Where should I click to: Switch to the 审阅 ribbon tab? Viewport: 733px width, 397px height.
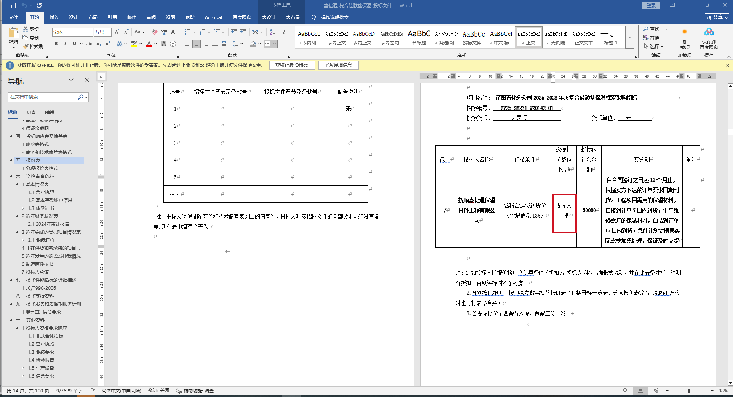(151, 17)
